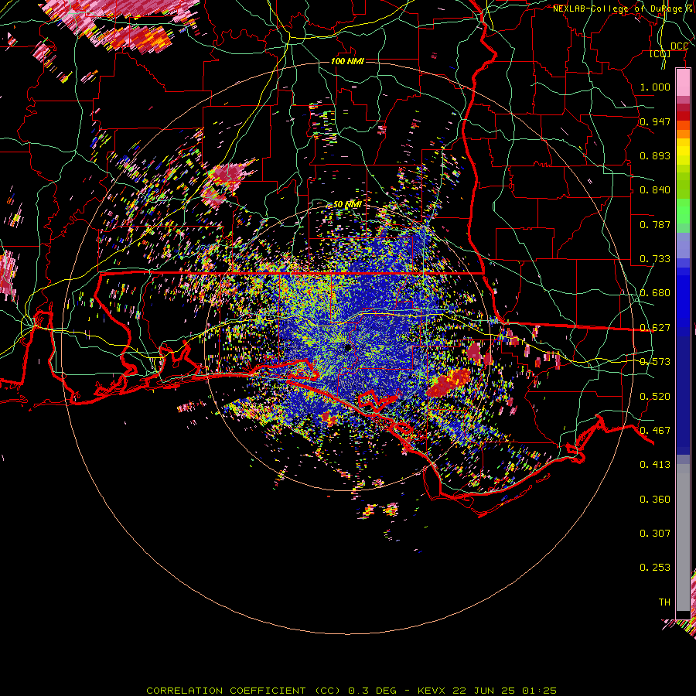Pick the bright green segment of color bar
This screenshot has height=696, width=696.
[683, 211]
